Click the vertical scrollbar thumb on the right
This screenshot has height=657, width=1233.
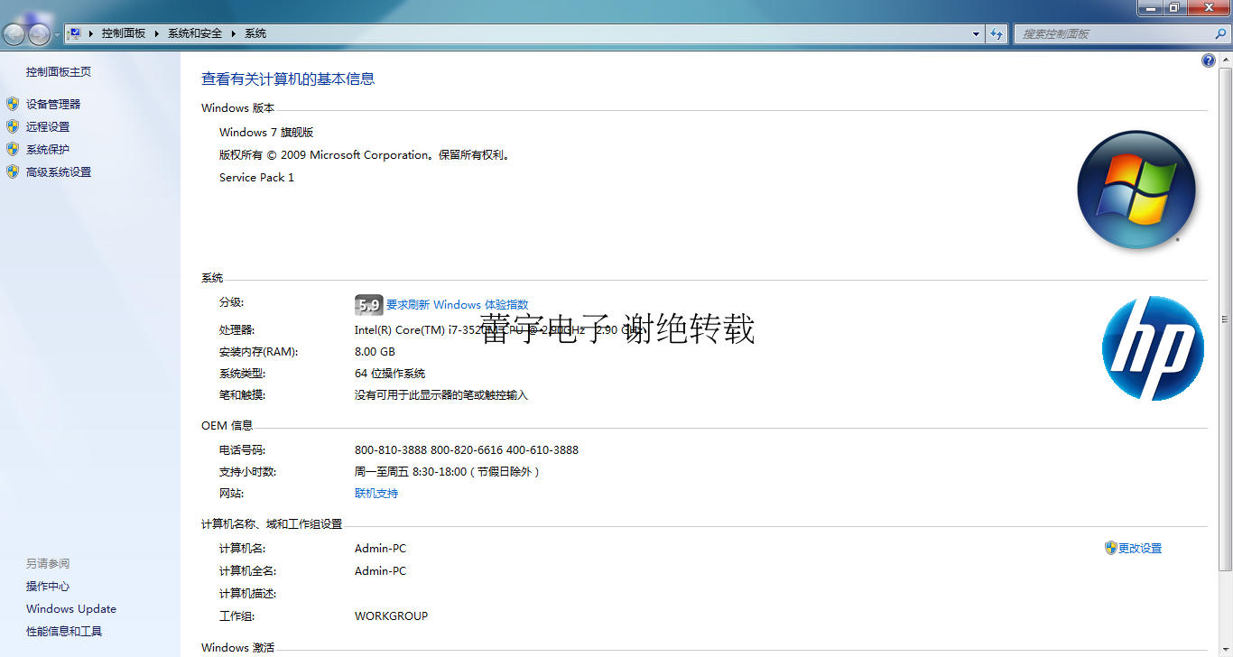pyautogui.click(x=1225, y=319)
